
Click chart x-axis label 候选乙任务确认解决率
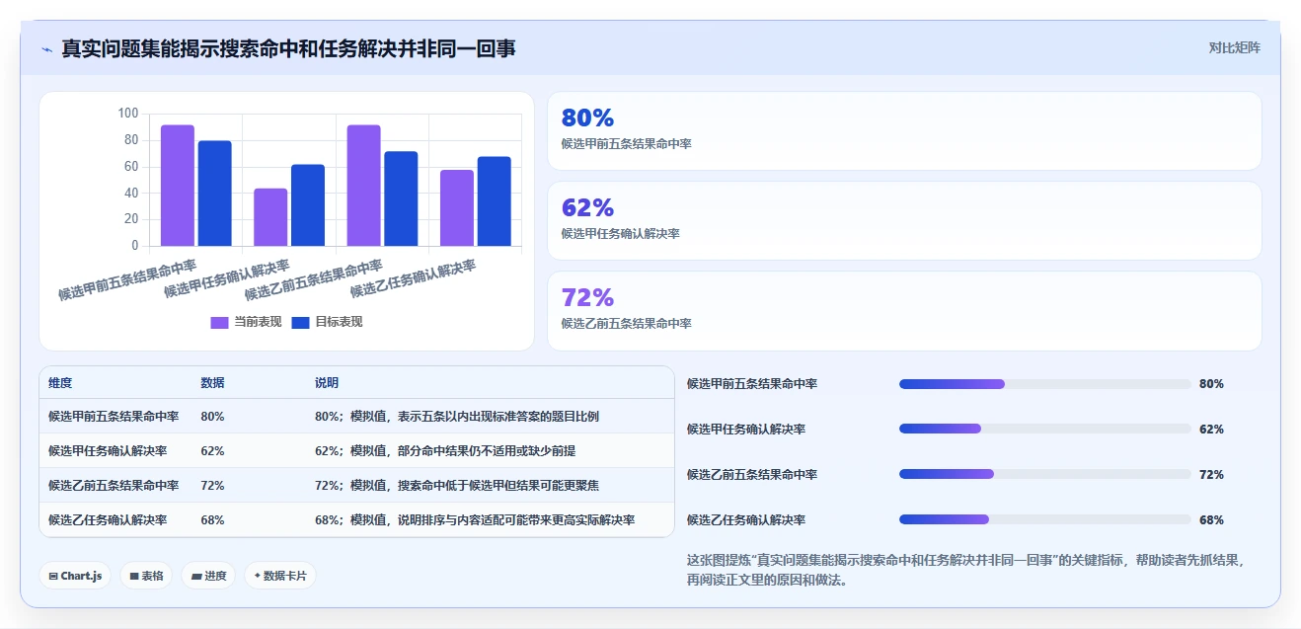tap(413, 279)
